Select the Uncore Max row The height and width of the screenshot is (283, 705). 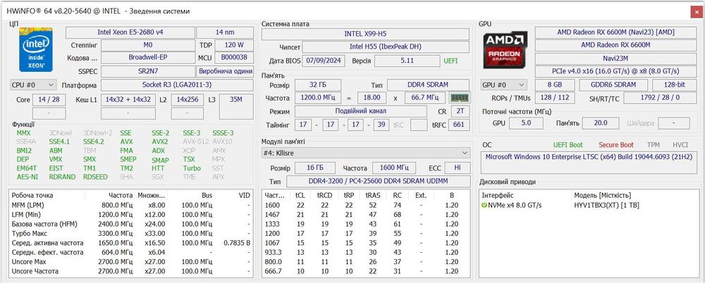pyautogui.click(x=130, y=262)
